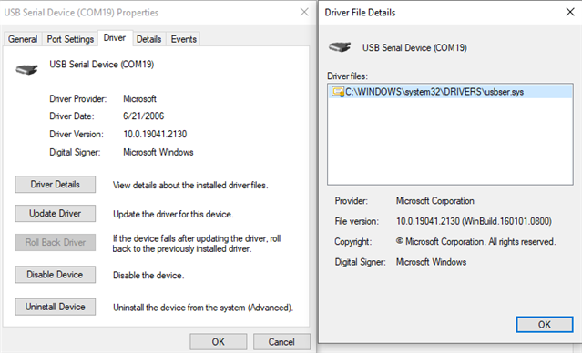Click empty area of Driver files list

click(450, 143)
